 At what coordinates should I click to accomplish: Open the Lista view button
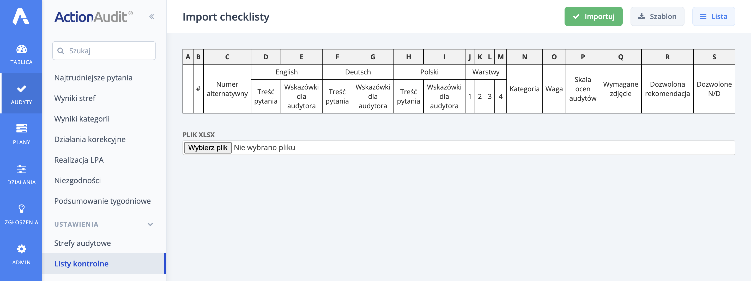coord(713,17)
